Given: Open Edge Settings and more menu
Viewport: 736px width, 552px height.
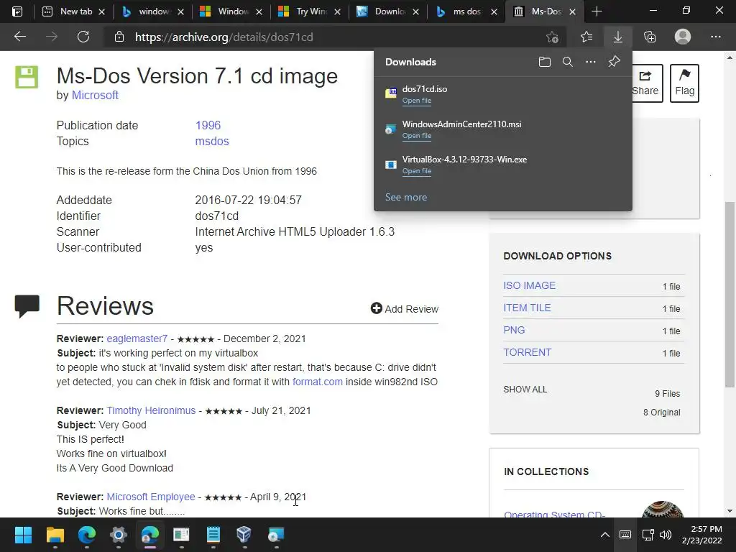Looking at the screenshot, I should click(715, 37).
